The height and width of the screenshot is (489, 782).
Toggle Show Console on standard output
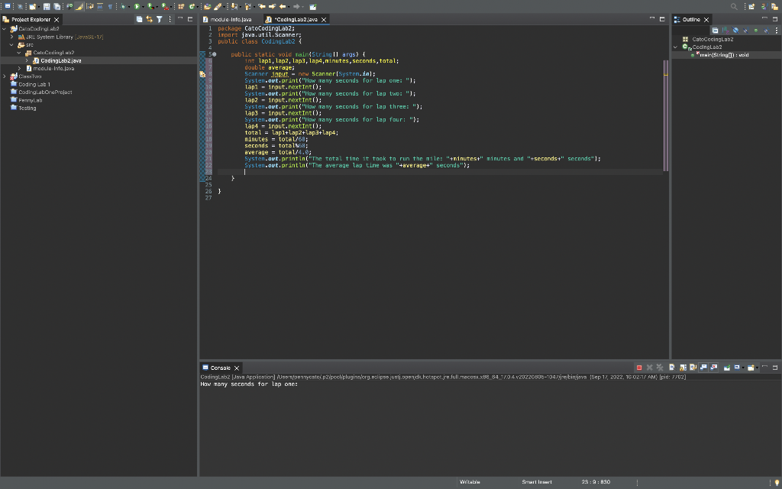click(703, 368)
